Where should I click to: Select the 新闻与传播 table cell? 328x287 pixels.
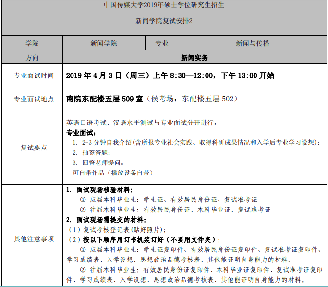click(252, 43)
